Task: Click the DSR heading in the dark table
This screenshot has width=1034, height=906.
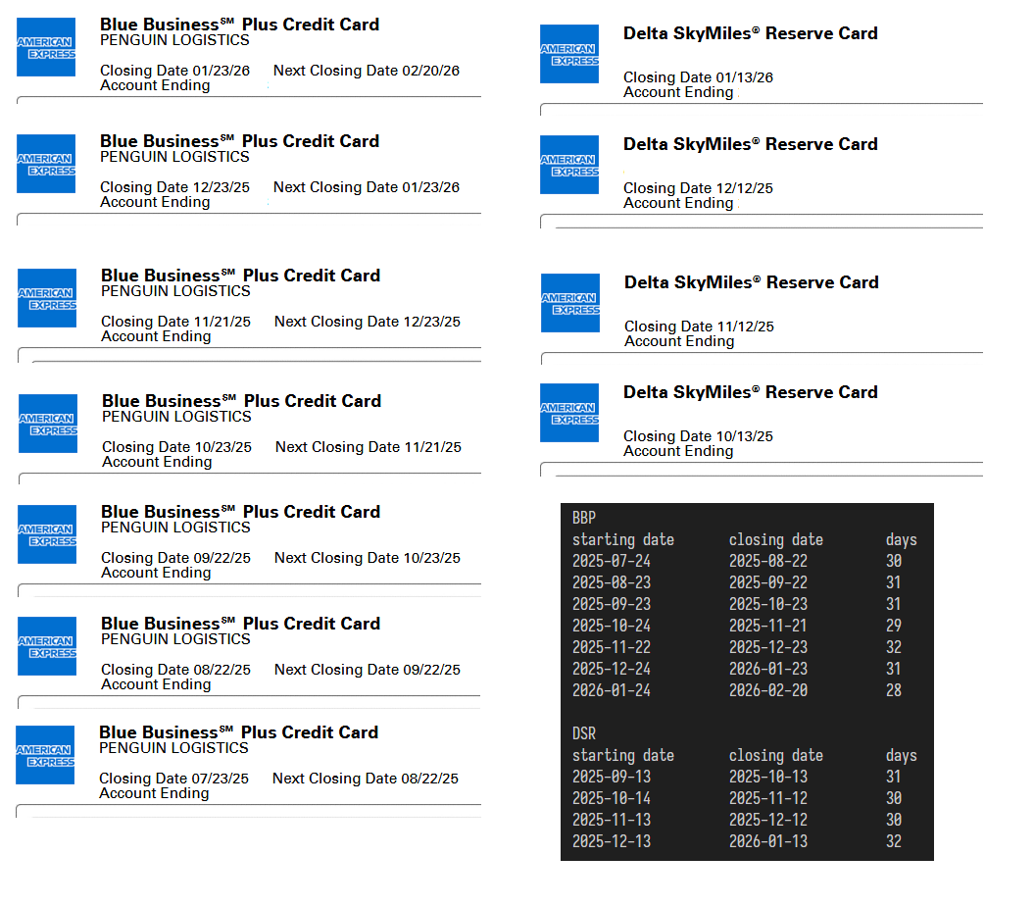Action: pyautogui.click(x=583, y=733)
